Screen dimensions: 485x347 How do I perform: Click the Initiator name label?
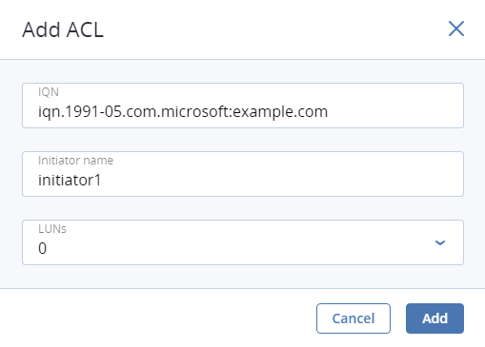[75, 161]
